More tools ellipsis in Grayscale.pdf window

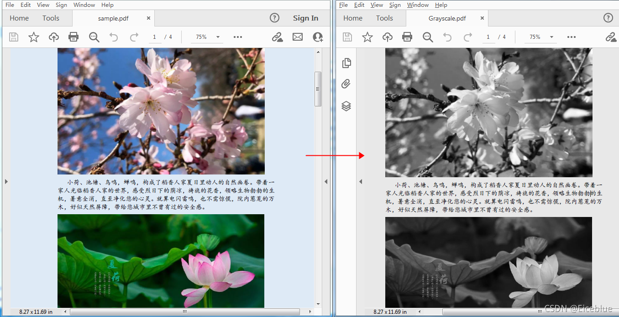click(572, 37)
